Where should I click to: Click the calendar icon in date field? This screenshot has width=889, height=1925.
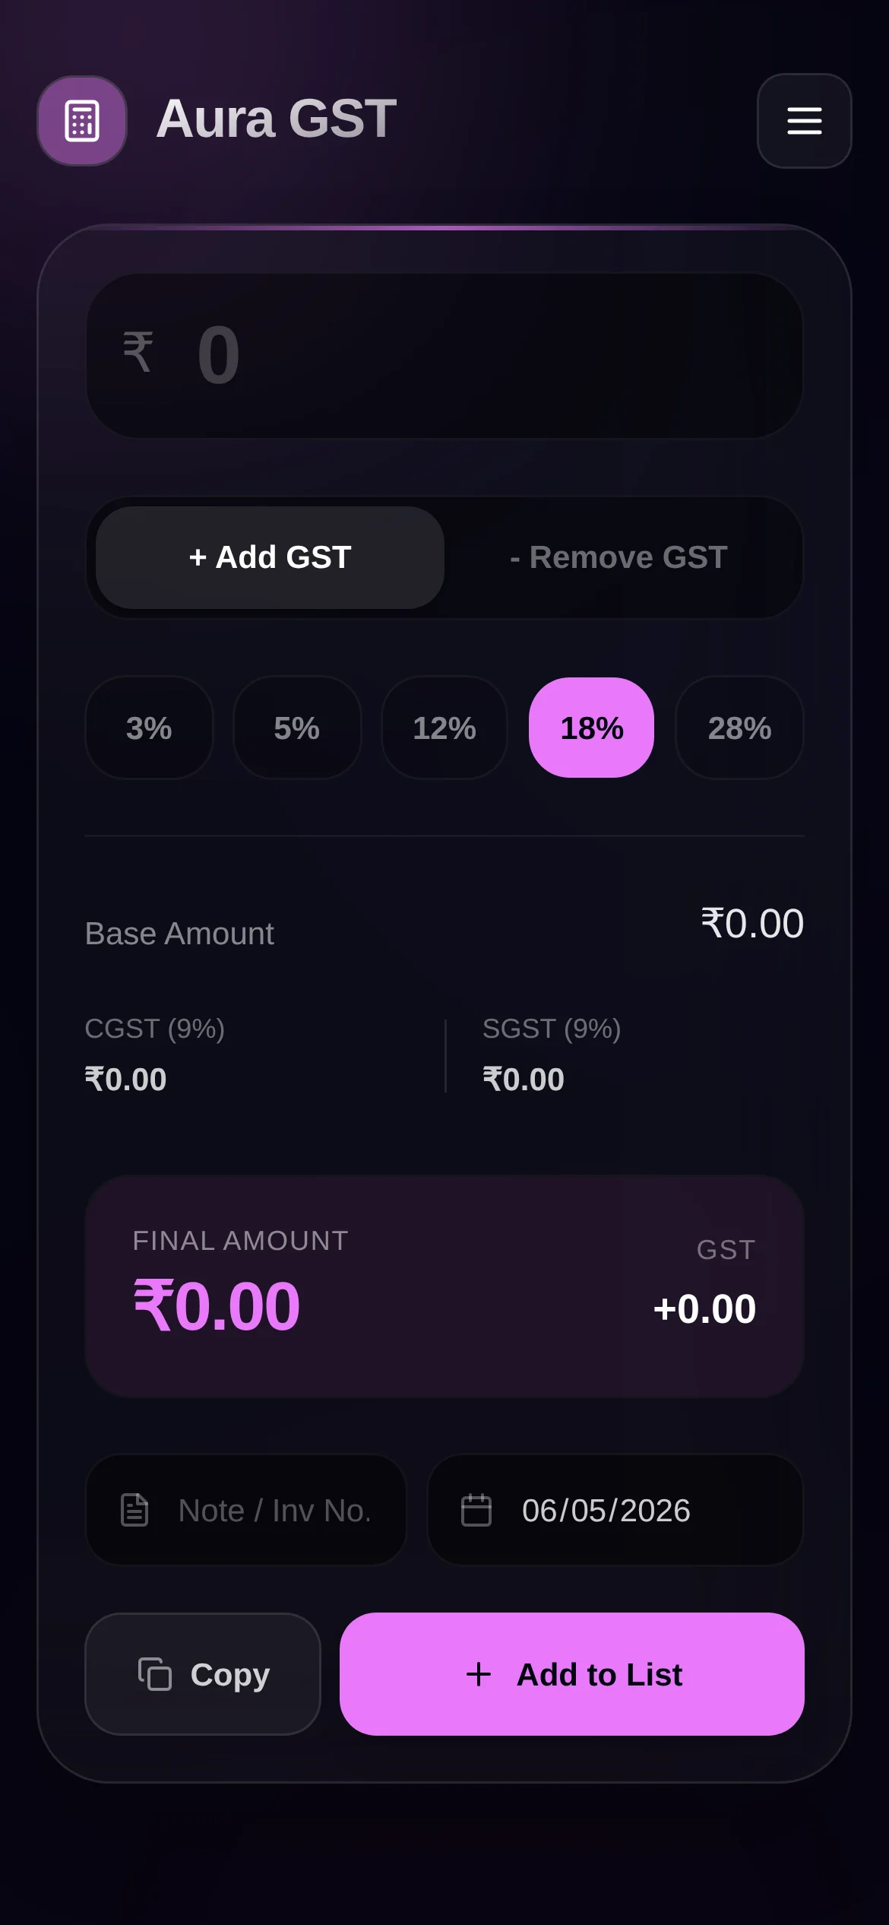point(476,1510)
